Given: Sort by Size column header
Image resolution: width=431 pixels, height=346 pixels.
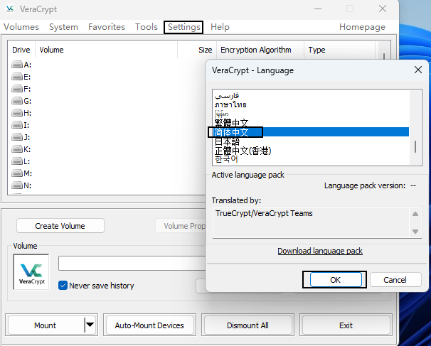Looking at the screenshot, I should click(x=197, y=50).
